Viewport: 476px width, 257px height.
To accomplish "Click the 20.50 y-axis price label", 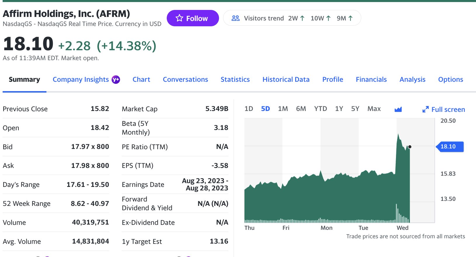I will 448,121.
